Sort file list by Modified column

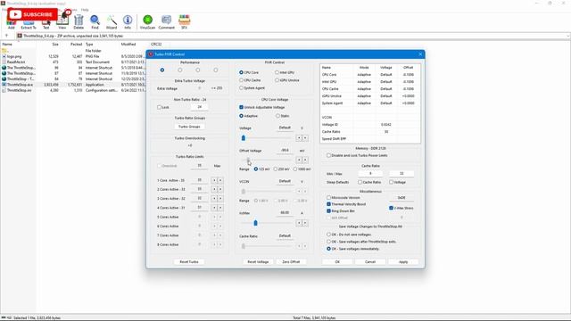pyautogui.click(x=128, y=44)
